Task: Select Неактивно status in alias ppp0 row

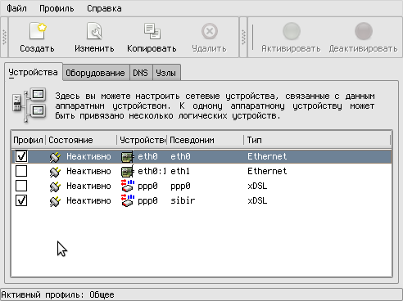Action: point(88,186)
